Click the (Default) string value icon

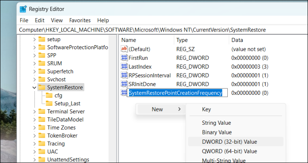[x=124, y=49]
